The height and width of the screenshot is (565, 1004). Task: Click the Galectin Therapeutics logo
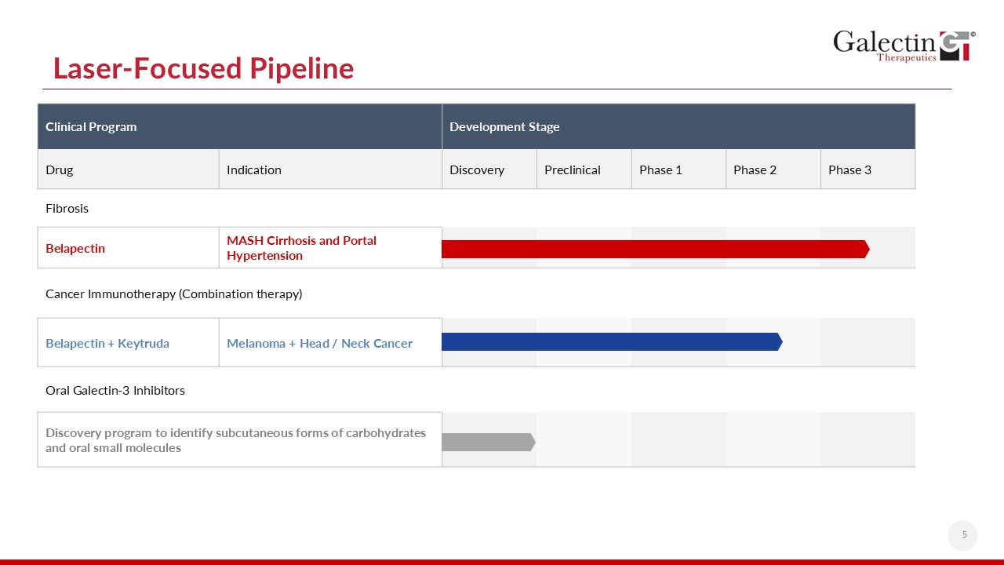pos(904,46)
